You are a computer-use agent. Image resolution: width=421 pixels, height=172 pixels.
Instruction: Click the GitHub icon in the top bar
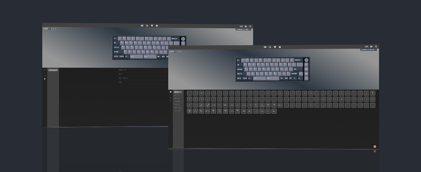(376, 46)
